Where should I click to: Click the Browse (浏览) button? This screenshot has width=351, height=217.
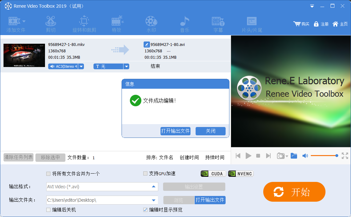click(179, 200)
